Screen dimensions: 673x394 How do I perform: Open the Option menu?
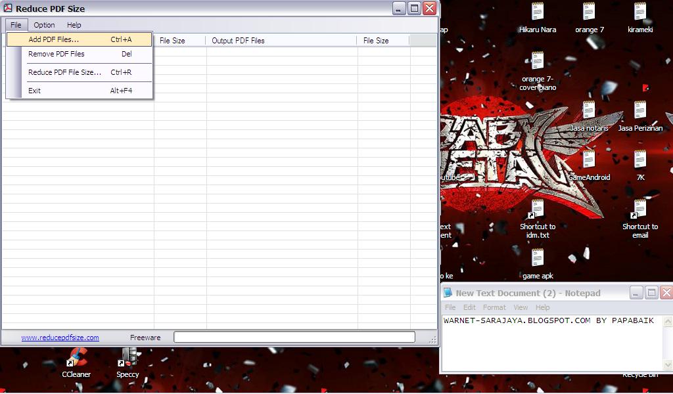[44, 25]
